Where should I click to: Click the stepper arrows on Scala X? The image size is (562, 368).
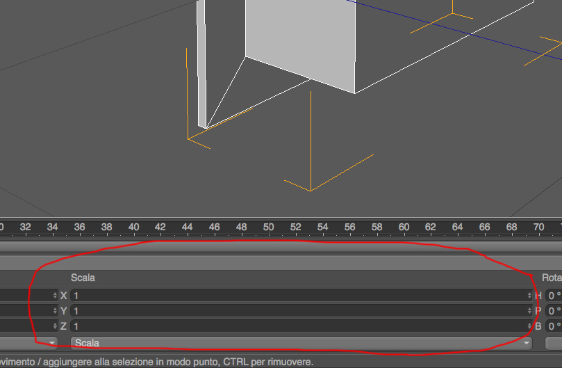point(529,296)
